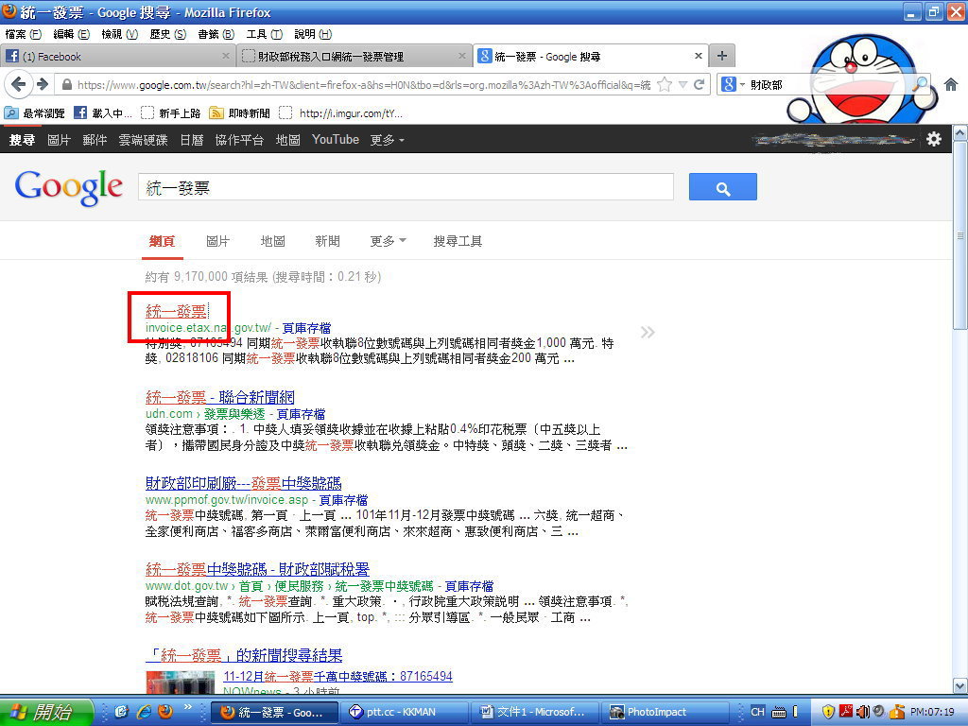Open Firefox home page via house icon
This screenshot has width=968, height=726.
951,84
